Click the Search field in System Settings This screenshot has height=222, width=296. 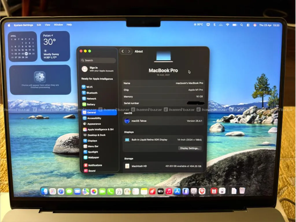tap(98, 60)
